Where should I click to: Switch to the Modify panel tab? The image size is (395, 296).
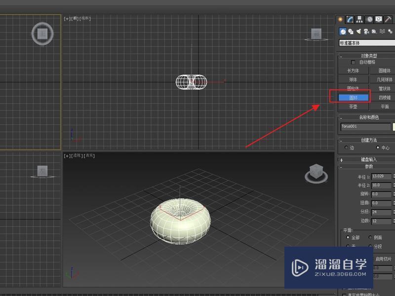[350, 19]
